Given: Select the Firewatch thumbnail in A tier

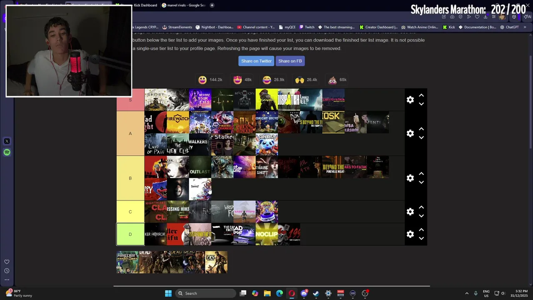Looking at the screenshot, I should 178,122.
